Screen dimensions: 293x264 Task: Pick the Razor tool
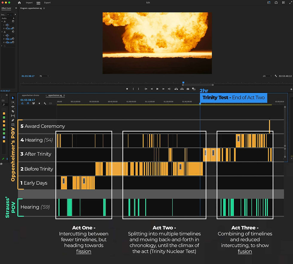point(13,111)
